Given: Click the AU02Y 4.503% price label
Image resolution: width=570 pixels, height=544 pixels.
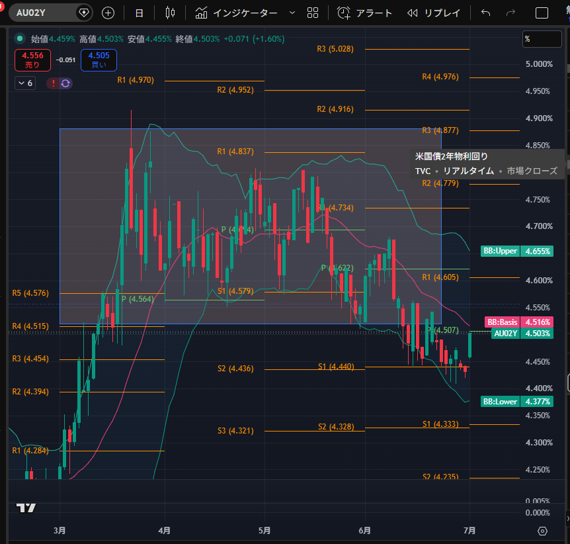Looking at the screenshot, I should coord(522,334).
